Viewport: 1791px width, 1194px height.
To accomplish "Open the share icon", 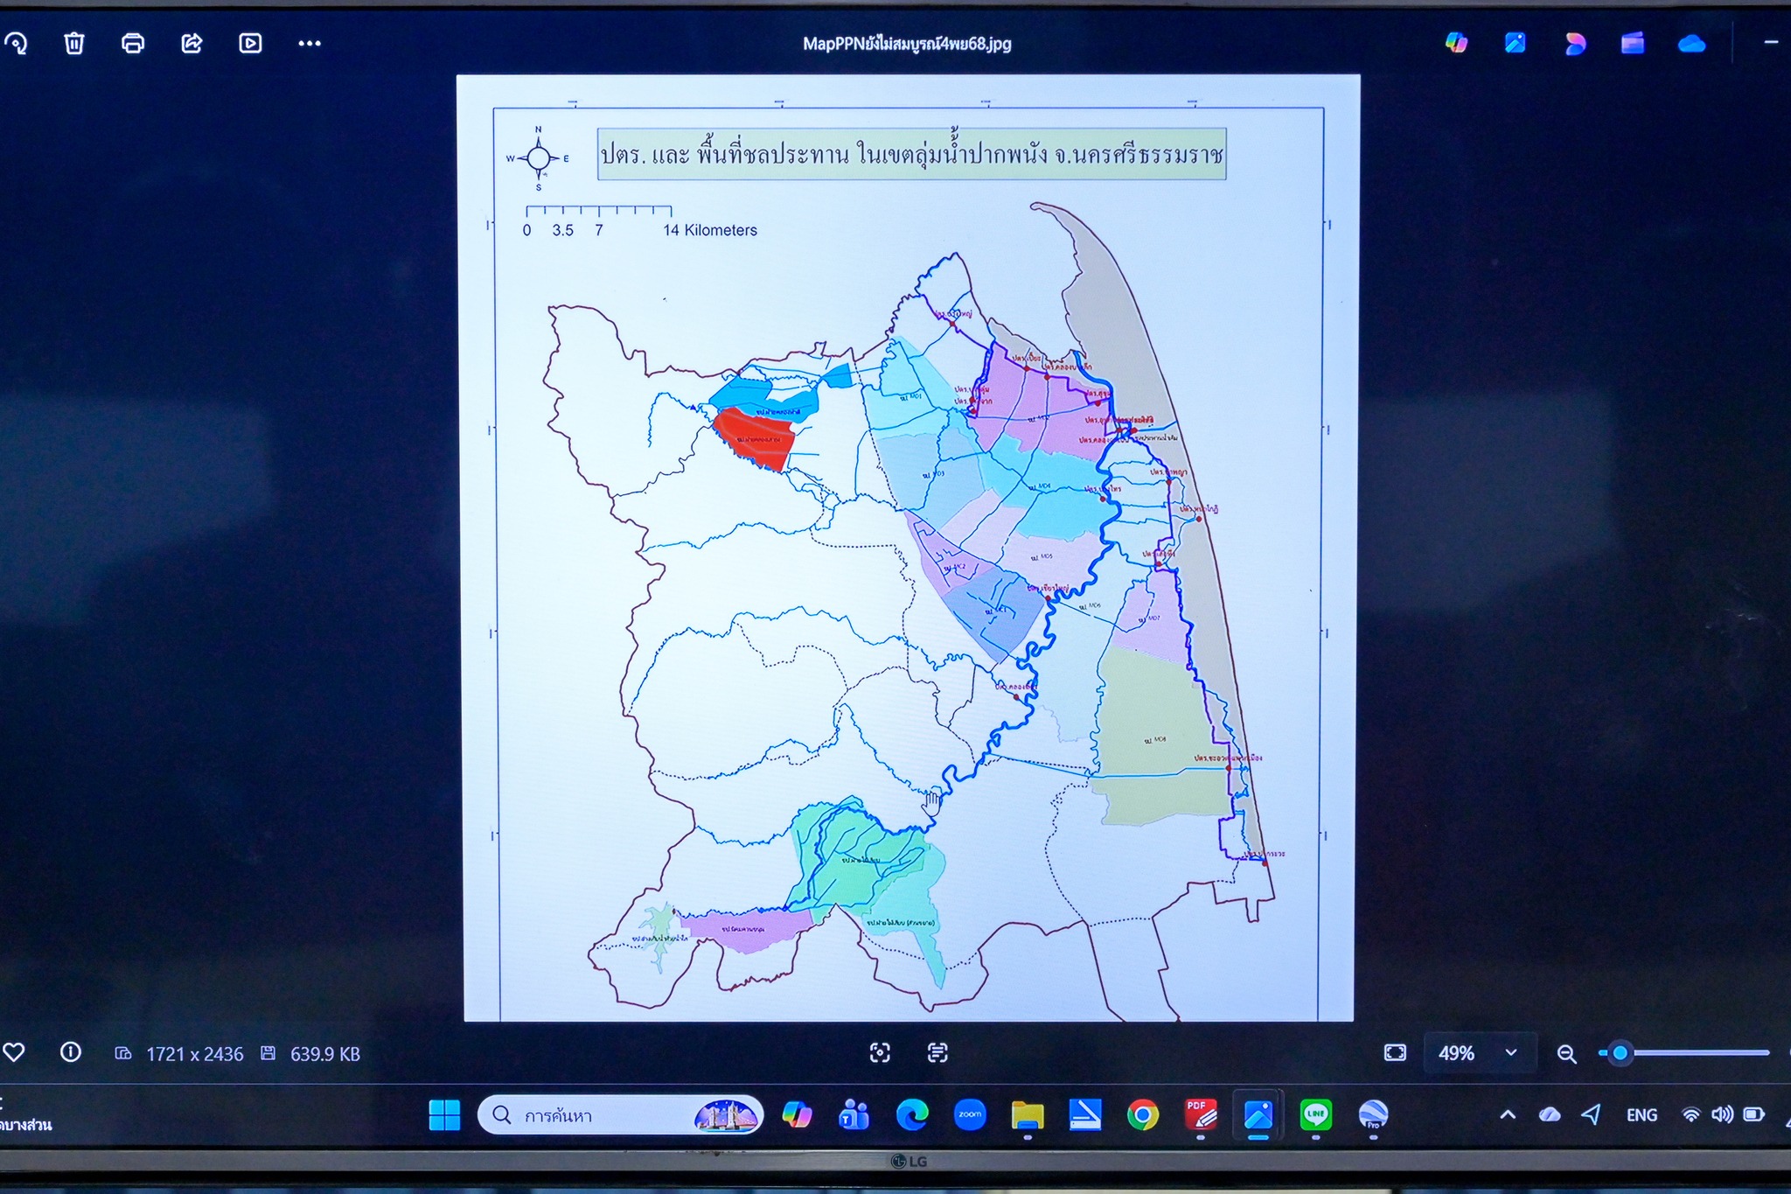I will pyautogui.click(x=192, y=43).
